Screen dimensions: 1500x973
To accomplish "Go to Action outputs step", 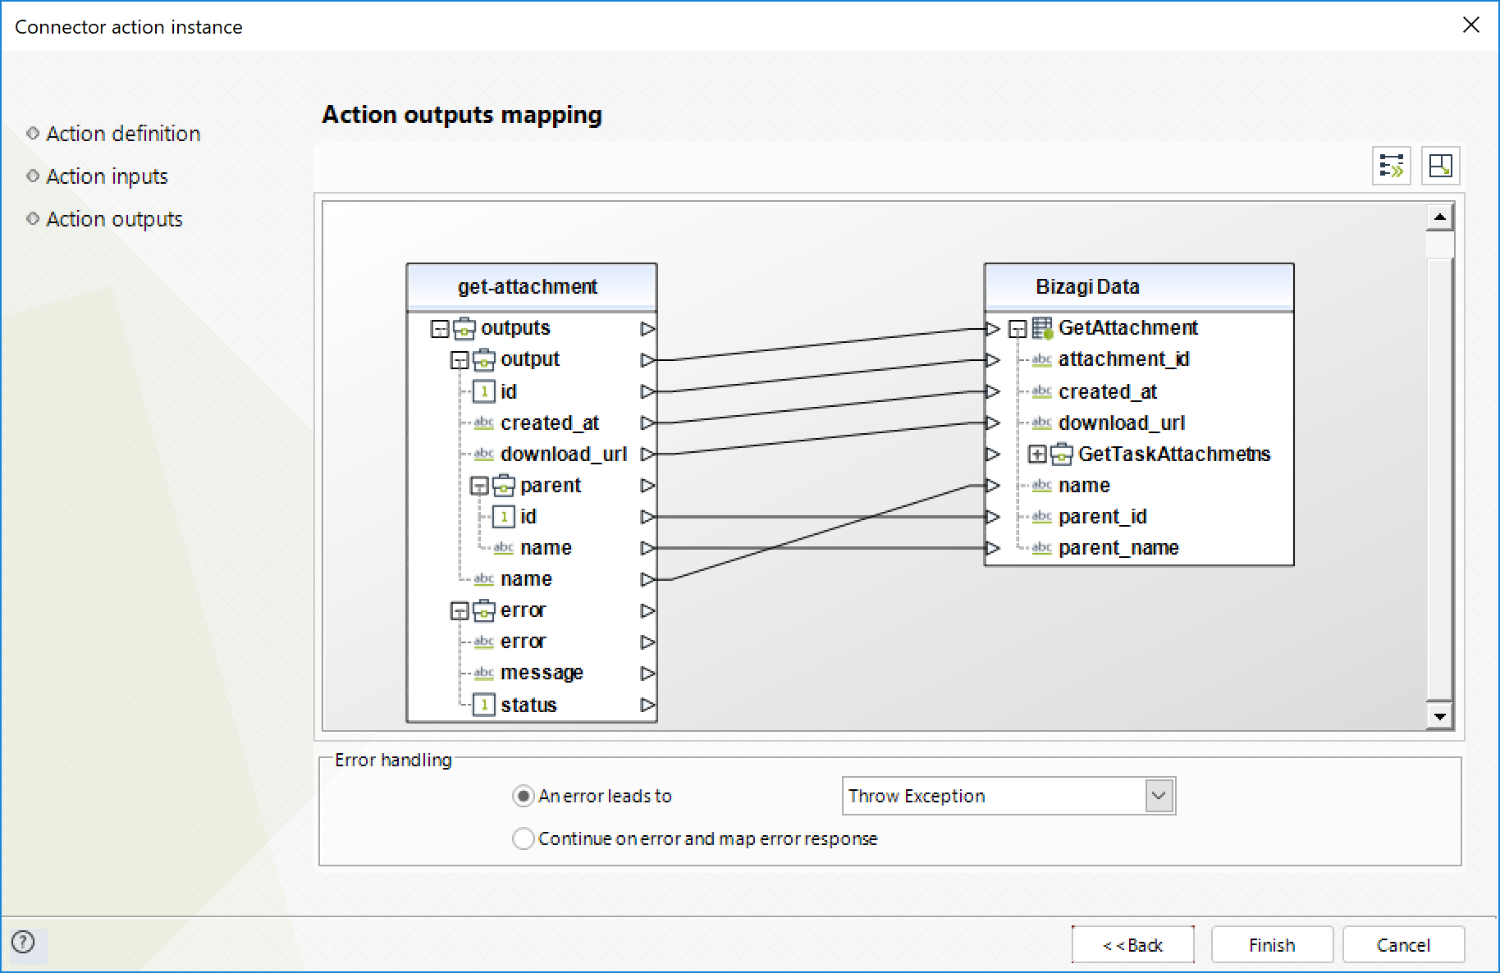I will (114, 219).
